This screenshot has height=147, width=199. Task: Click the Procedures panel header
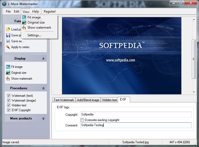pyautogui.click(x=26, y=88)
